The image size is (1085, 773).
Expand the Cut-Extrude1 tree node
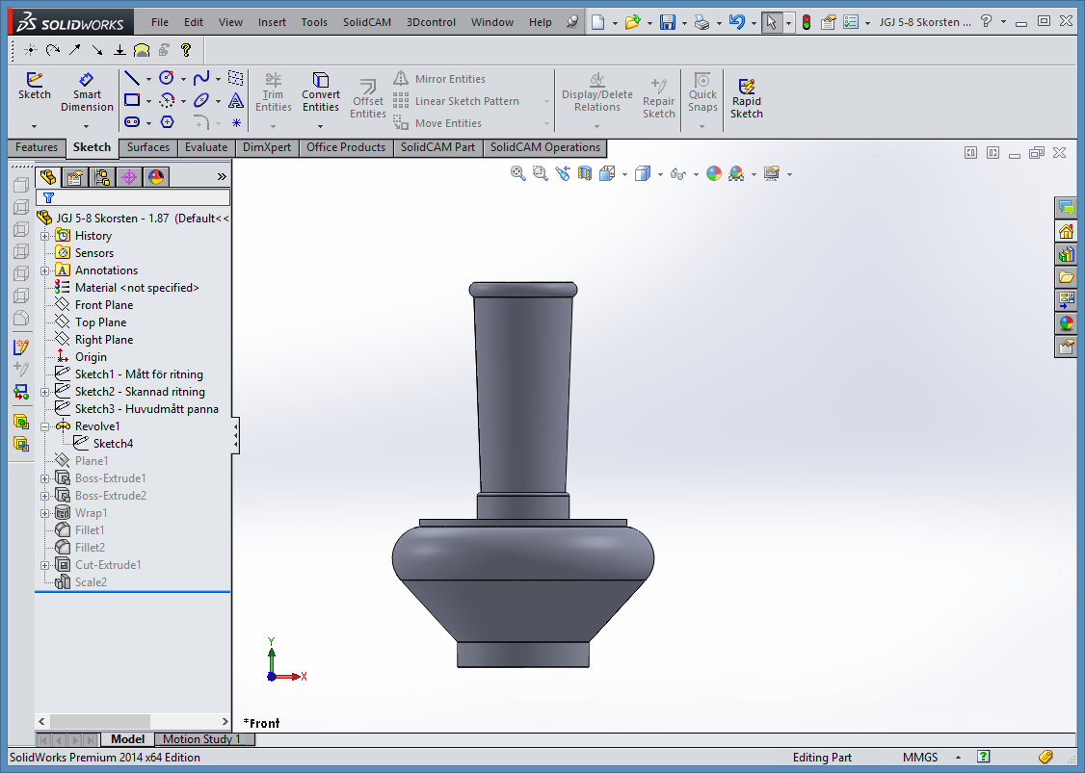coord(45,565)
